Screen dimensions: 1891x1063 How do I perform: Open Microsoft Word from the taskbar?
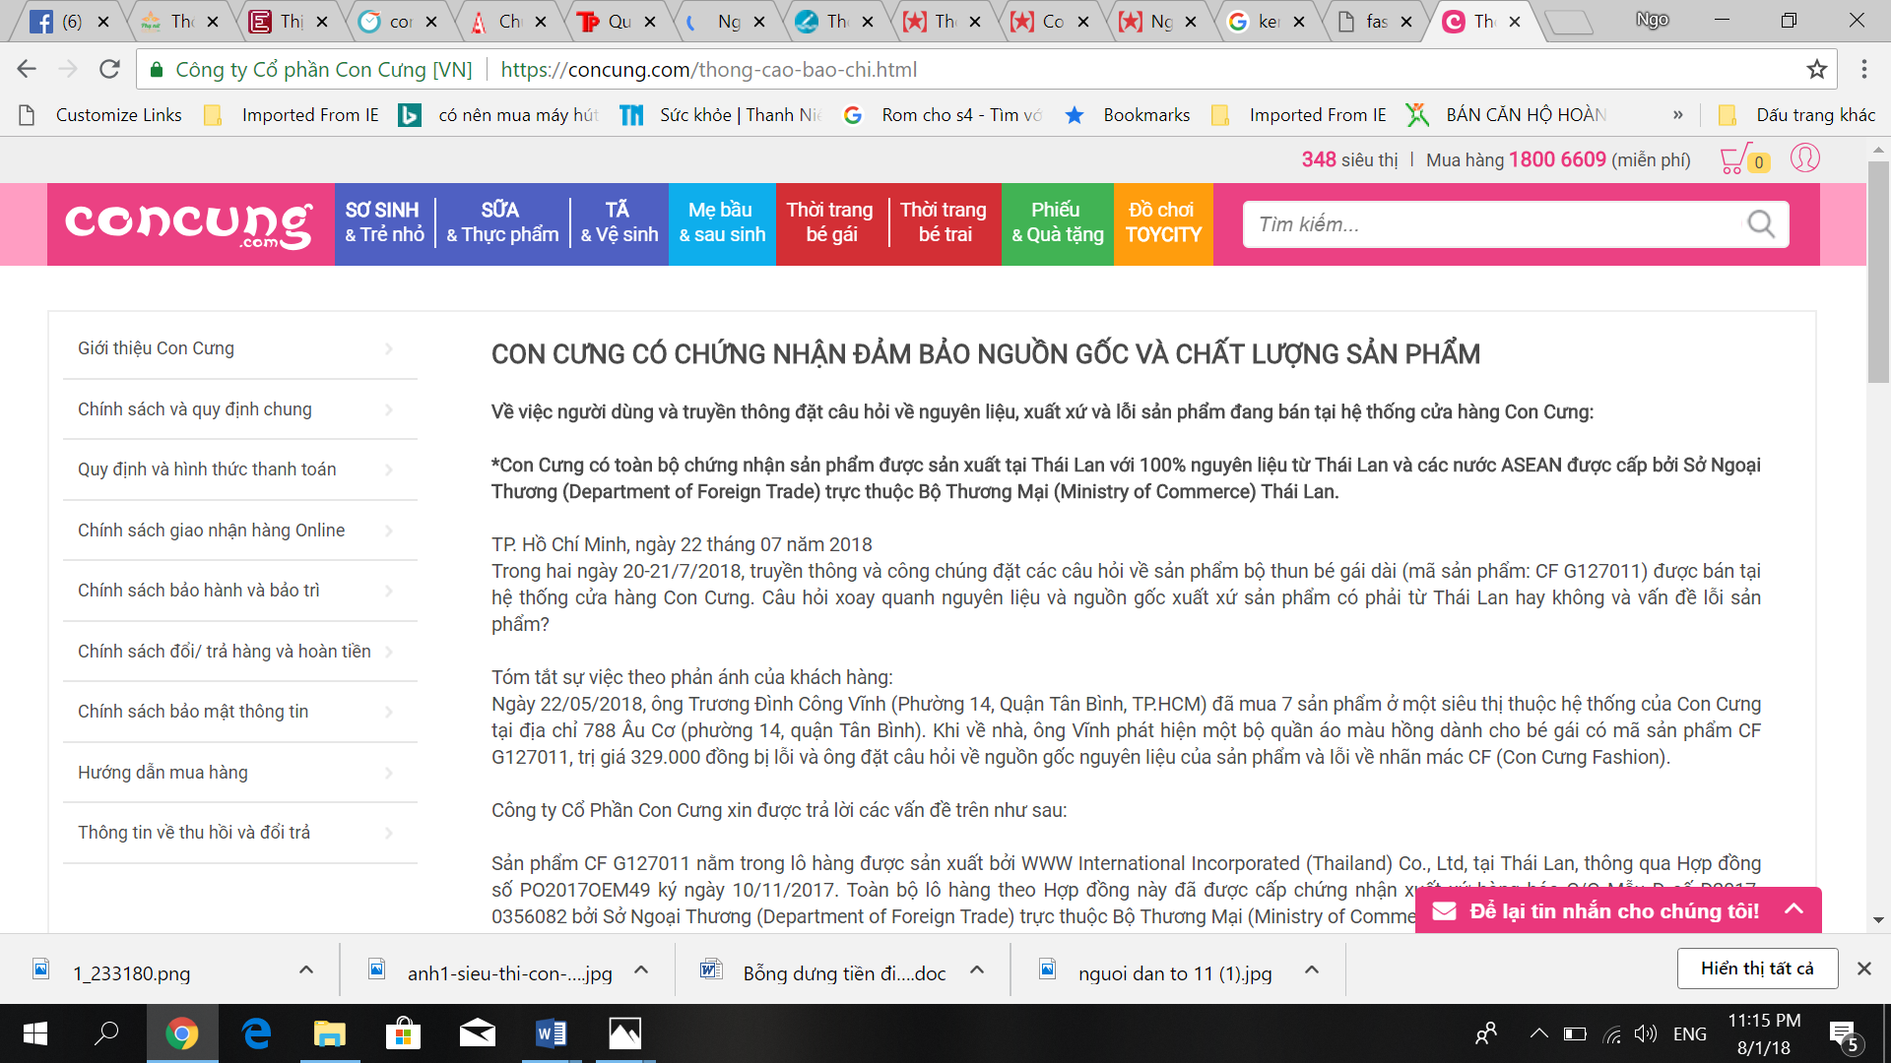pos(551,1033)
